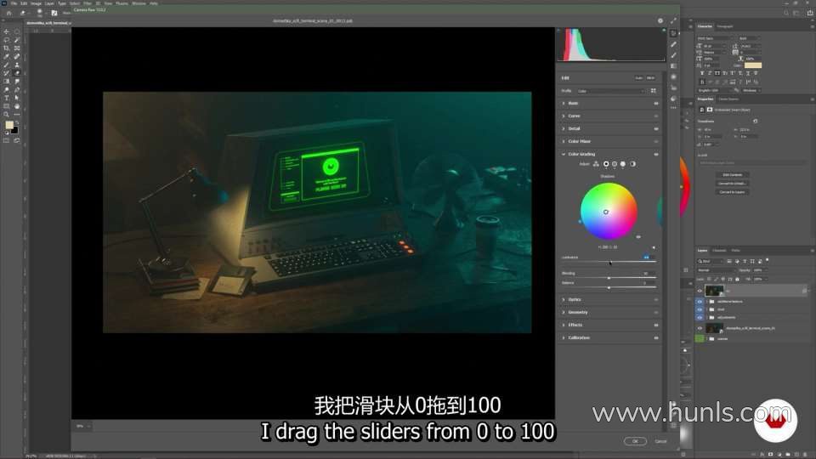The height and width of the screenshot is (459, 816).
Task: Click the Balance slider handle
Action: point(609,287)
